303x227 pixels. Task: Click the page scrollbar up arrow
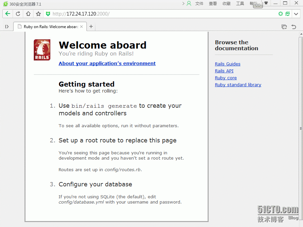pyautogui.click(x=301, y=34)
